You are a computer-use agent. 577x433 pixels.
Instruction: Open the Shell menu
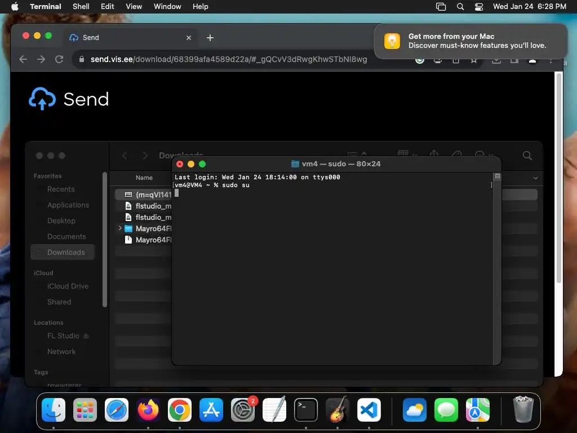pos(81,6)
